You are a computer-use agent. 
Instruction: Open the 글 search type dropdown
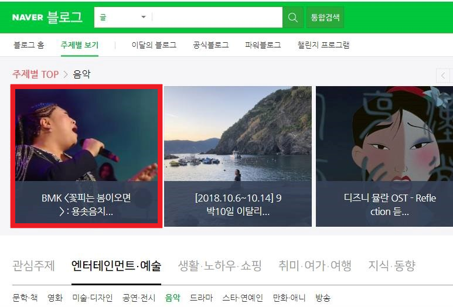[x=123, y=18]
